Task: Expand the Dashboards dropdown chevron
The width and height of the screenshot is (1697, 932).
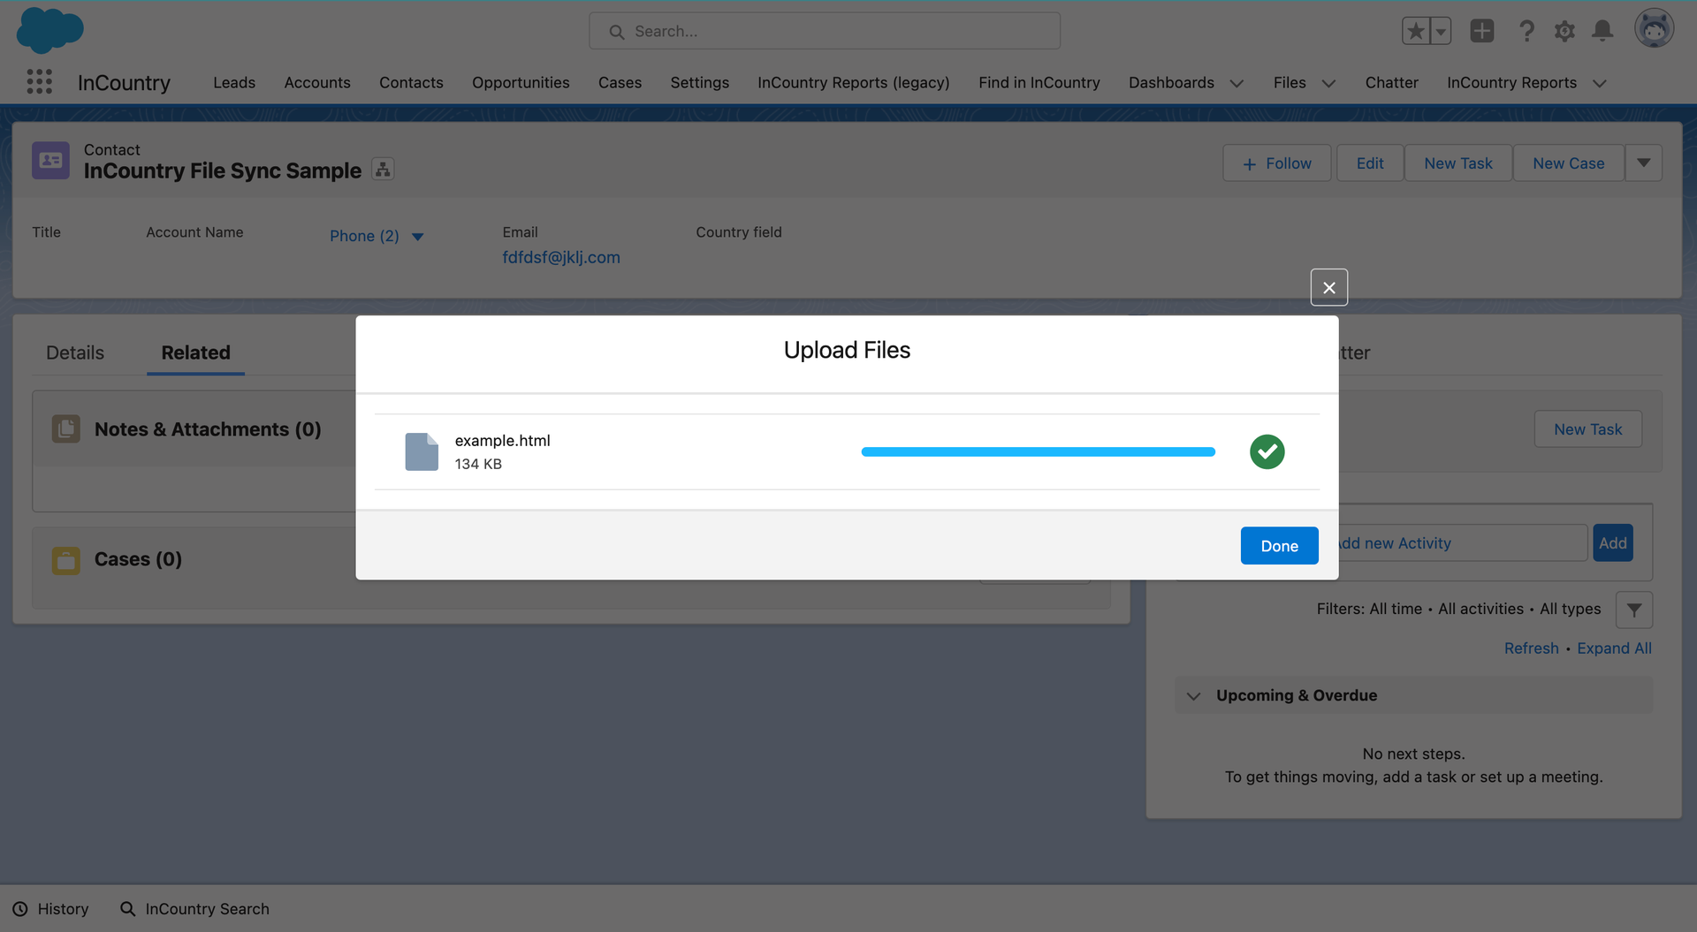Action: point(1237,83)
